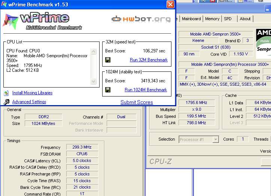Click the 299.3 MHz frequency value
The height and width of the screenshot is (196, 271).
click(82, 147)
